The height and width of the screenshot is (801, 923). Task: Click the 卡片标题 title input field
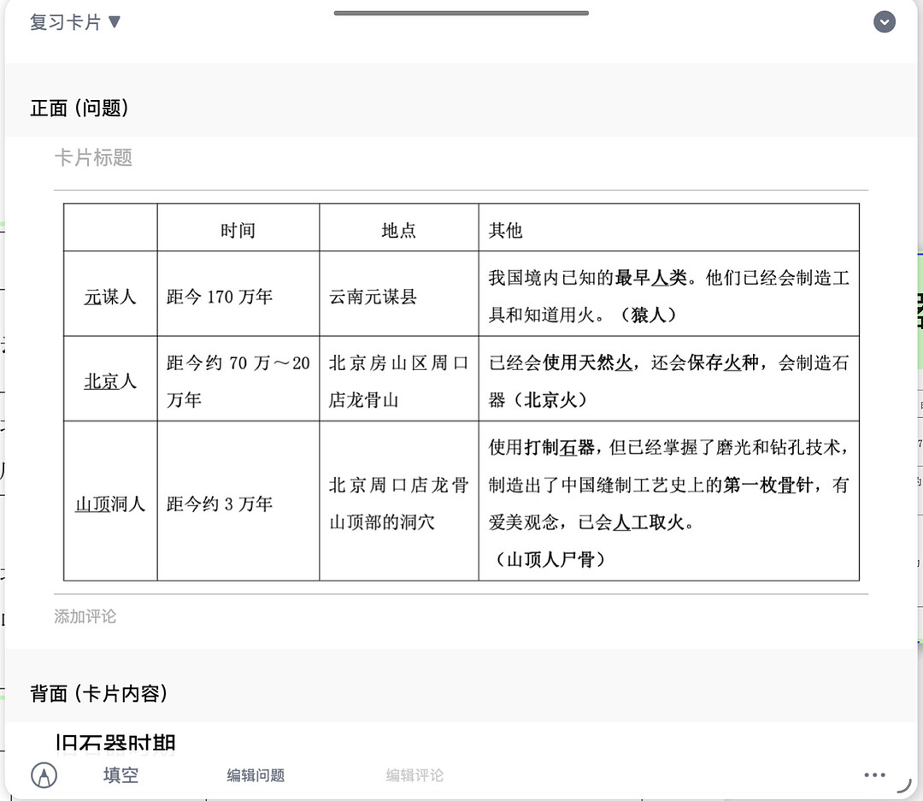pyautogui.click(x=461, y=158)
